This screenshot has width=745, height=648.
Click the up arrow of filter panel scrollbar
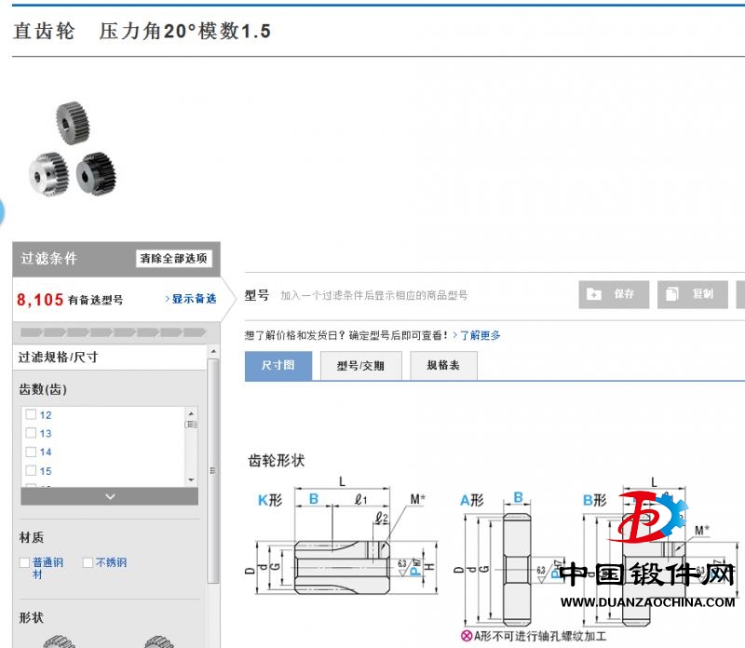[213, 352]
